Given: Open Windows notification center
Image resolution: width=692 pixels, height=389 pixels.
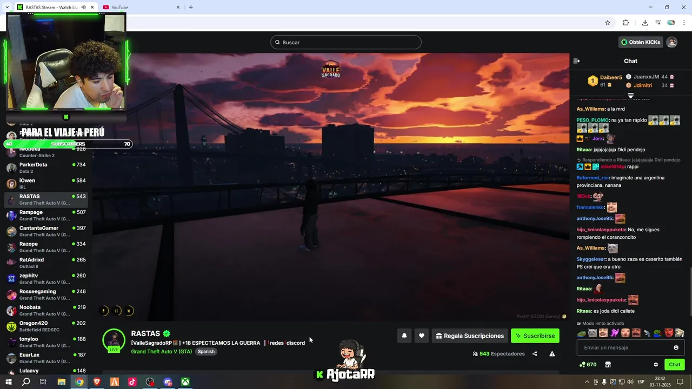Looking at the screenshot, I should (x=681, y=382).
